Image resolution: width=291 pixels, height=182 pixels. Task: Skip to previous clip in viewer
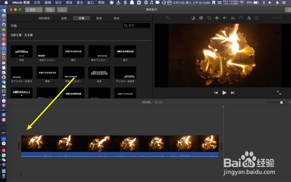click(216, 93)
